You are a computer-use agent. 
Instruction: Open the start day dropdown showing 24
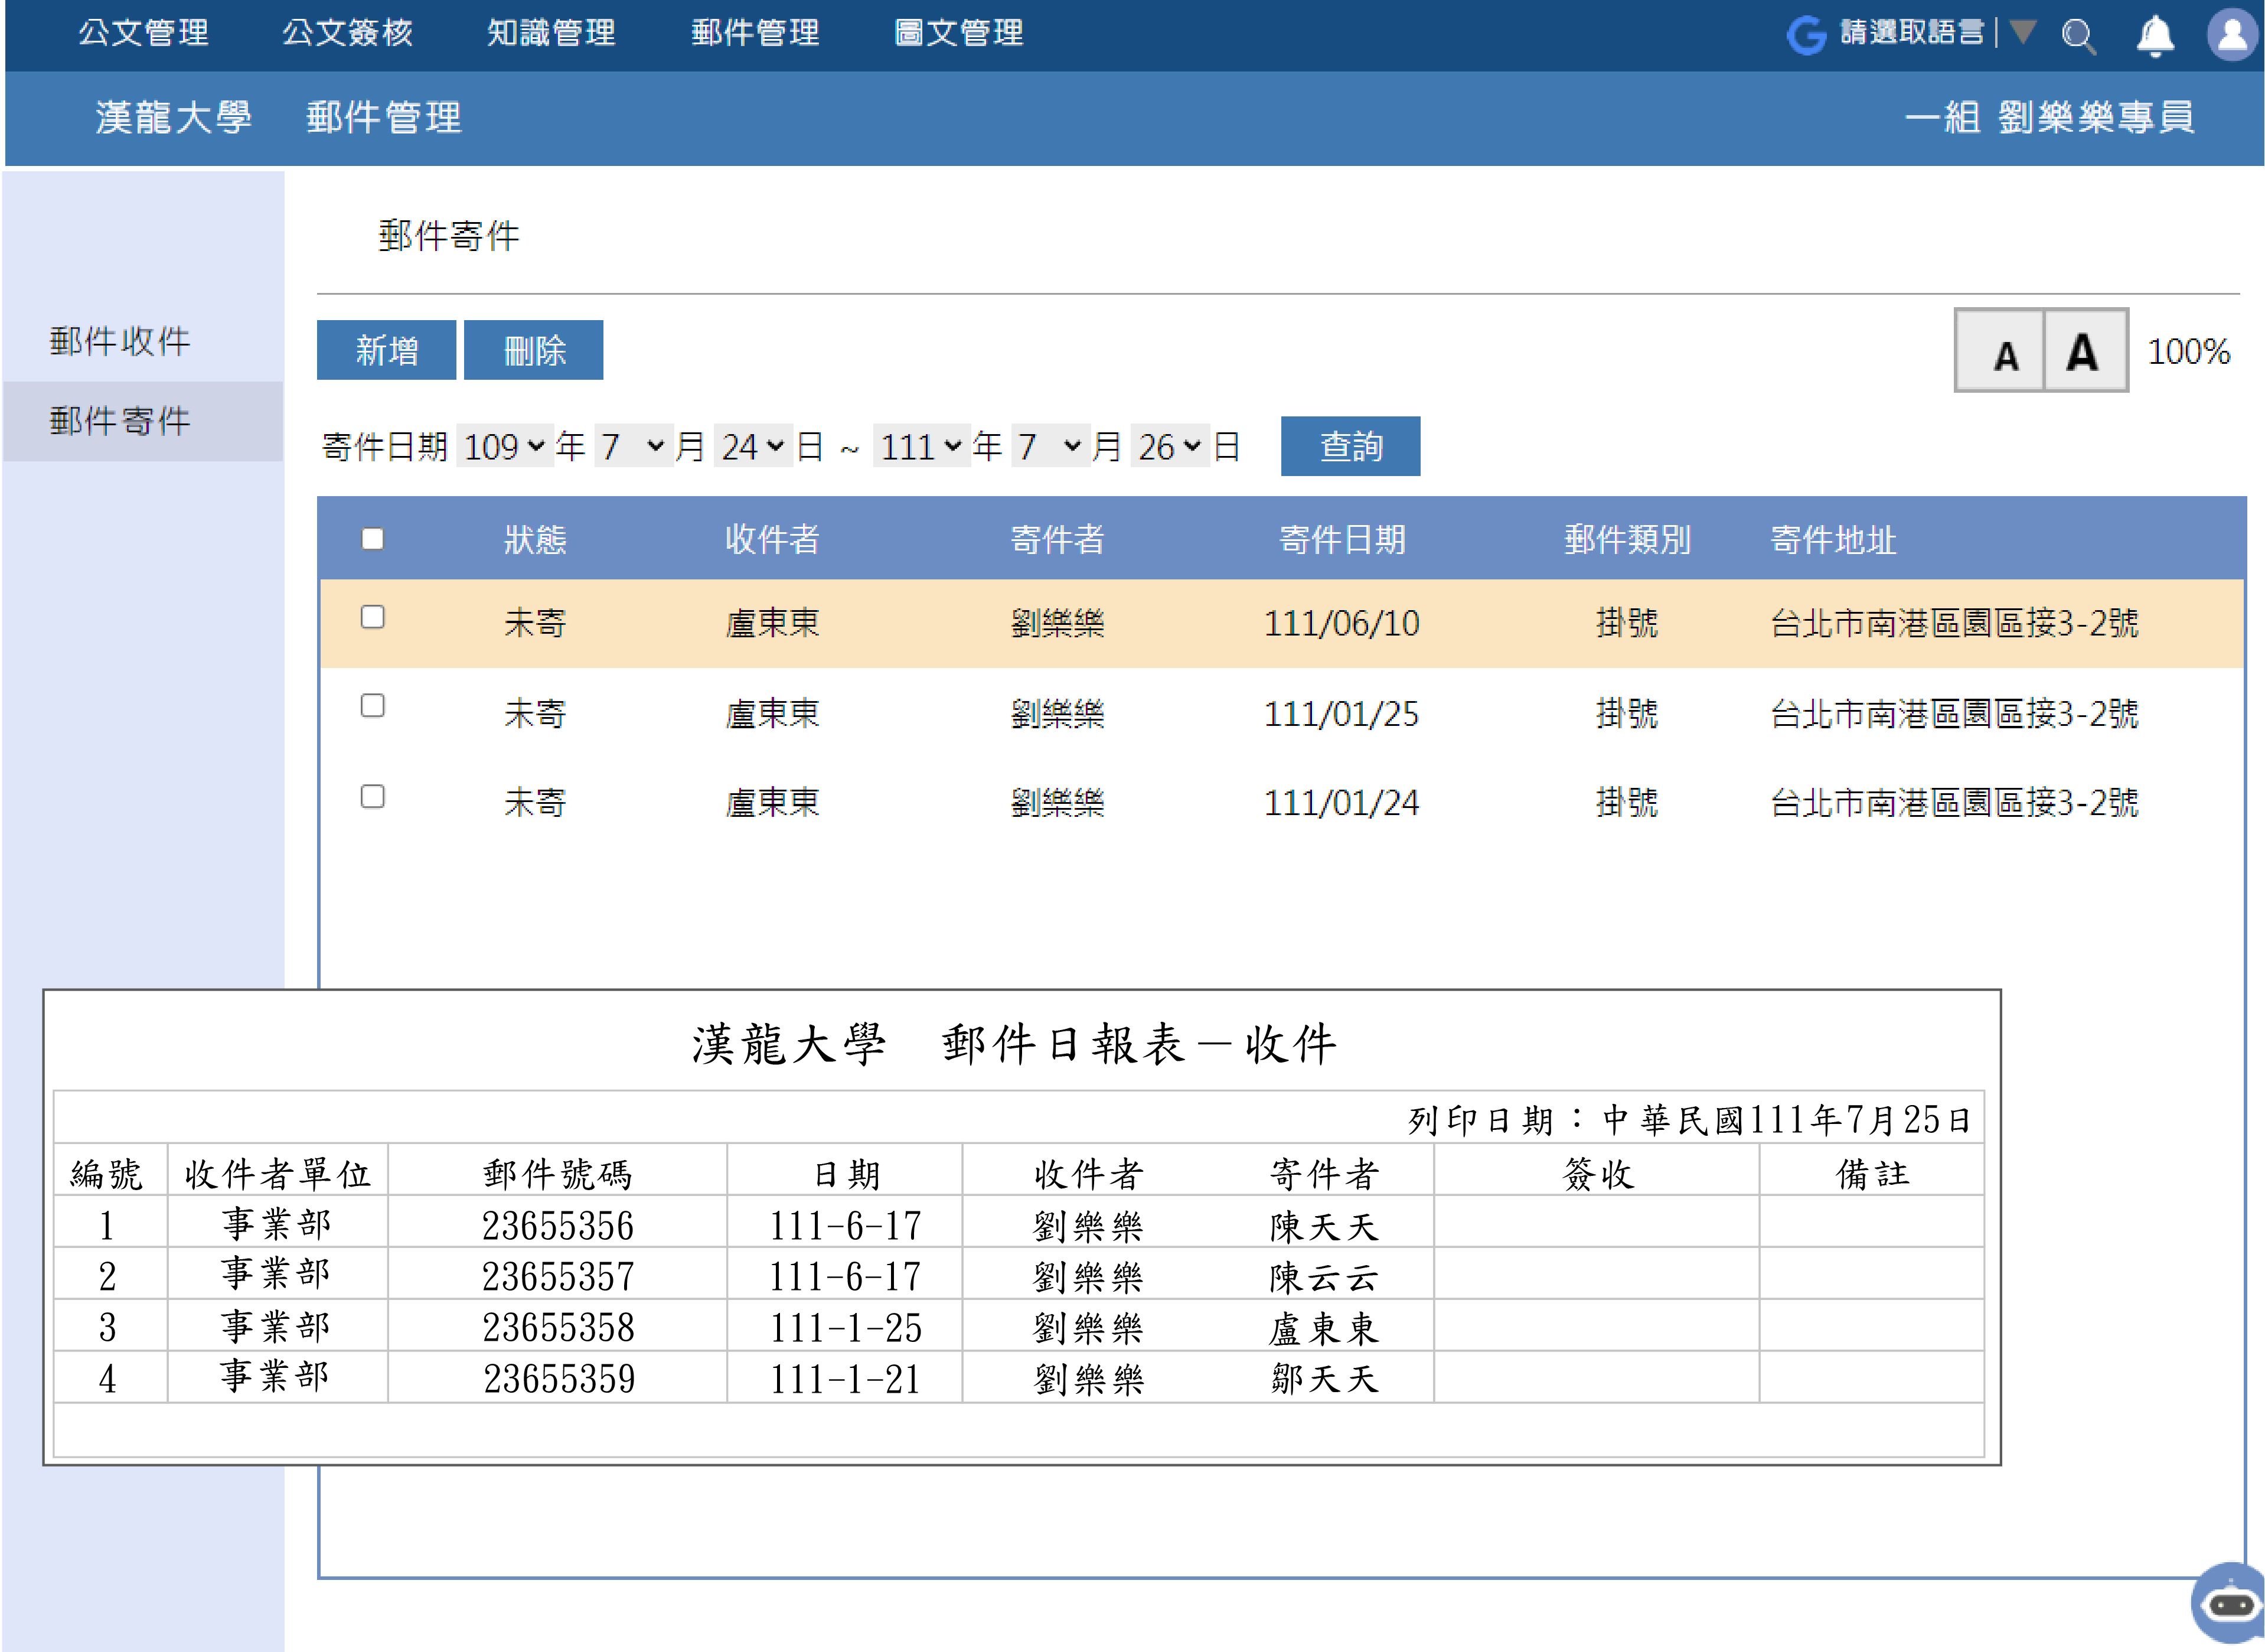pos(753,446)
